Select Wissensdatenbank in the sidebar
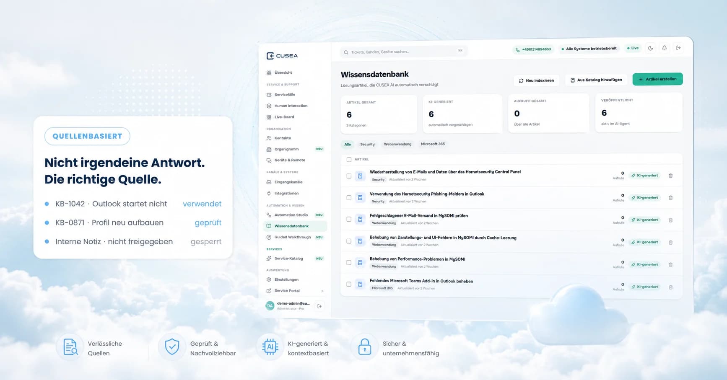The height and width of the screenshot is (380, 727). click(x=295, y=226)
